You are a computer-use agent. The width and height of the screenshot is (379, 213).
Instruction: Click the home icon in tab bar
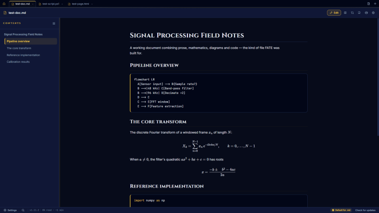coord(4,4)
